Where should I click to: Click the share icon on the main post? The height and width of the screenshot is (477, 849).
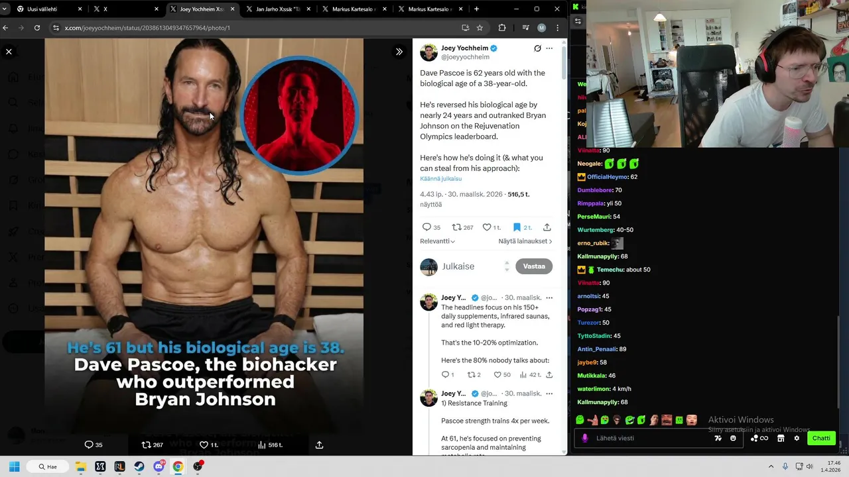click(547, 227)
